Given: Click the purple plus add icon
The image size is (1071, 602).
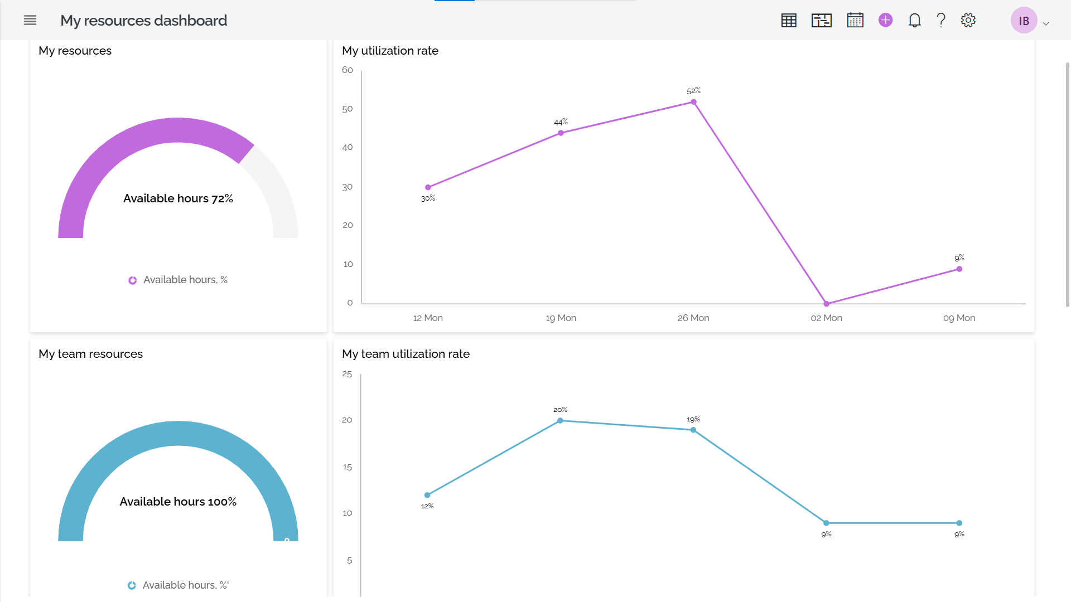Looking at the screenshot, I should click(x=885, y=20).
